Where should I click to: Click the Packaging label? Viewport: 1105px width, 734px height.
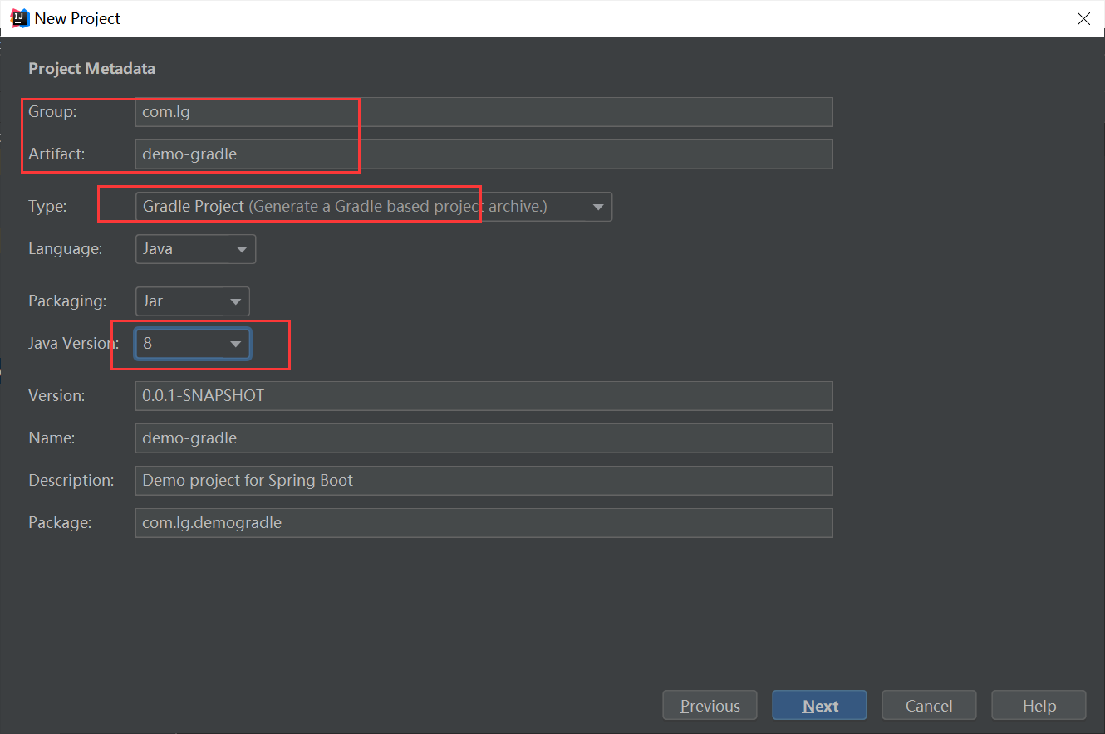click(x=67, y=301)
